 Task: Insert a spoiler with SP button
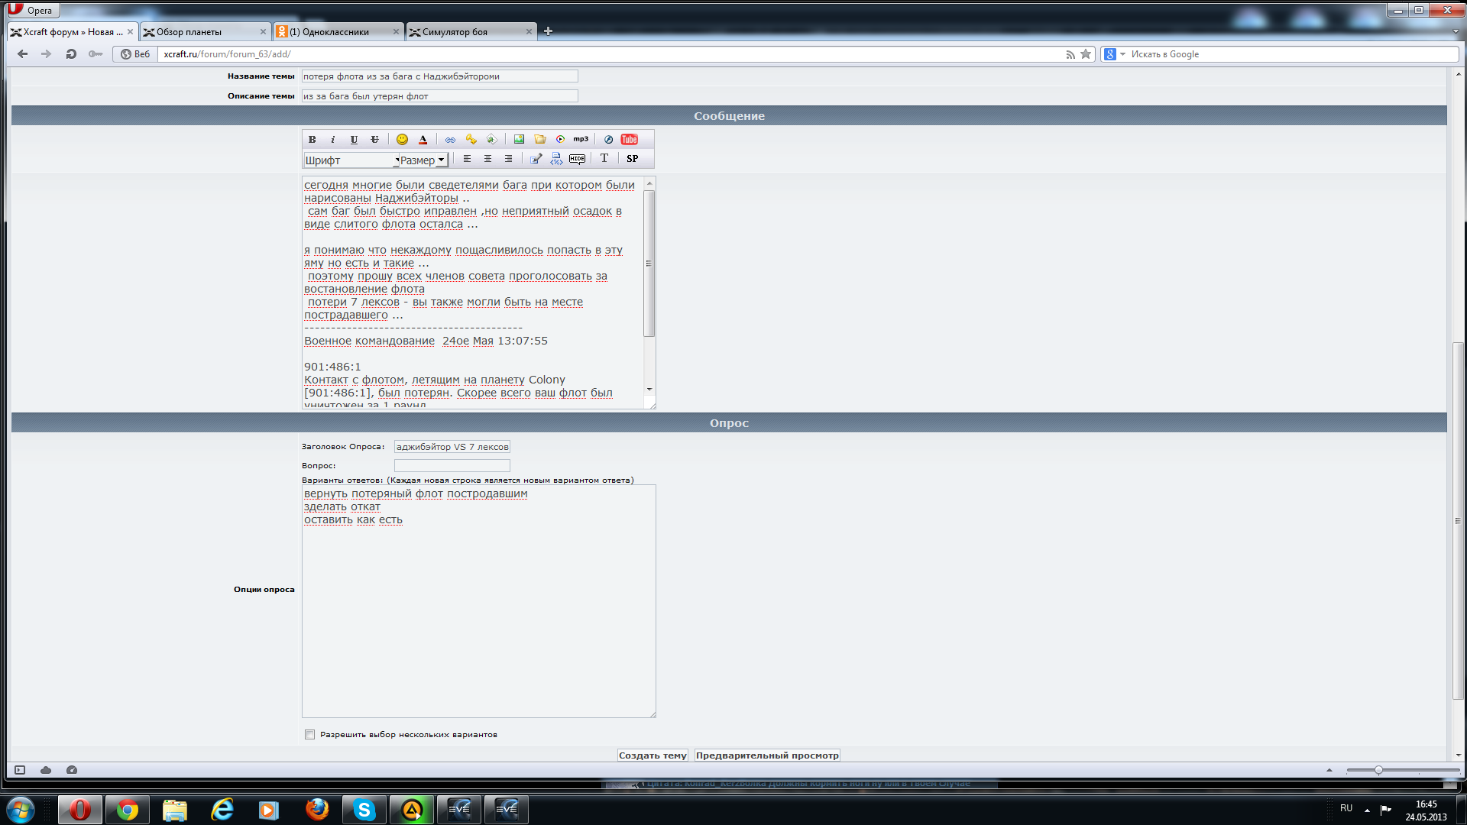(x=633, y=159)
